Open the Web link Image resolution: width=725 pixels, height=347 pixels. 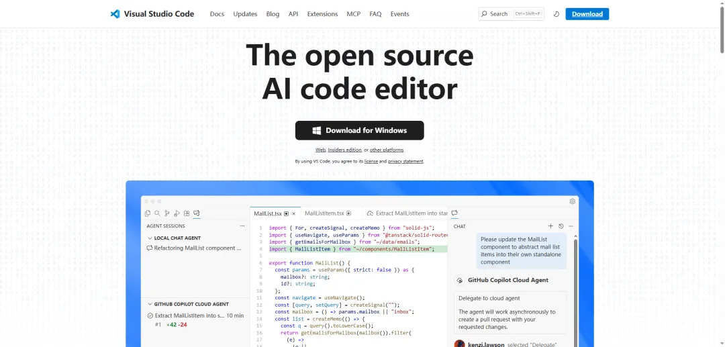tap(320, 150)
